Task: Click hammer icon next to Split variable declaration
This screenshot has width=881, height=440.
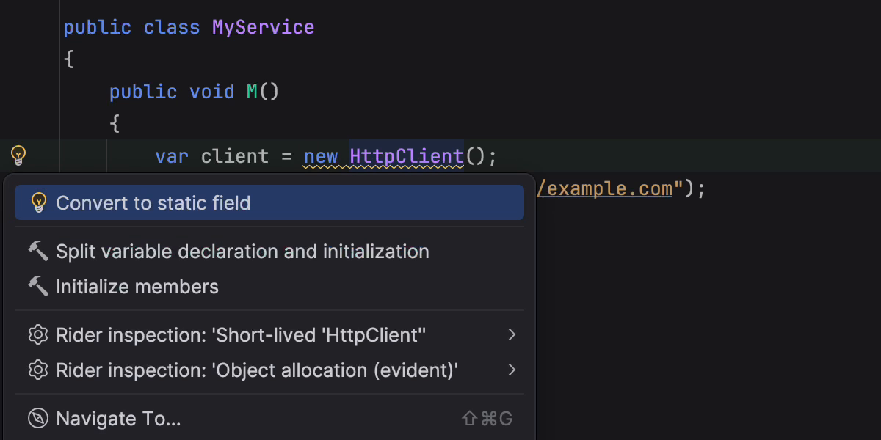Action: 38,252
